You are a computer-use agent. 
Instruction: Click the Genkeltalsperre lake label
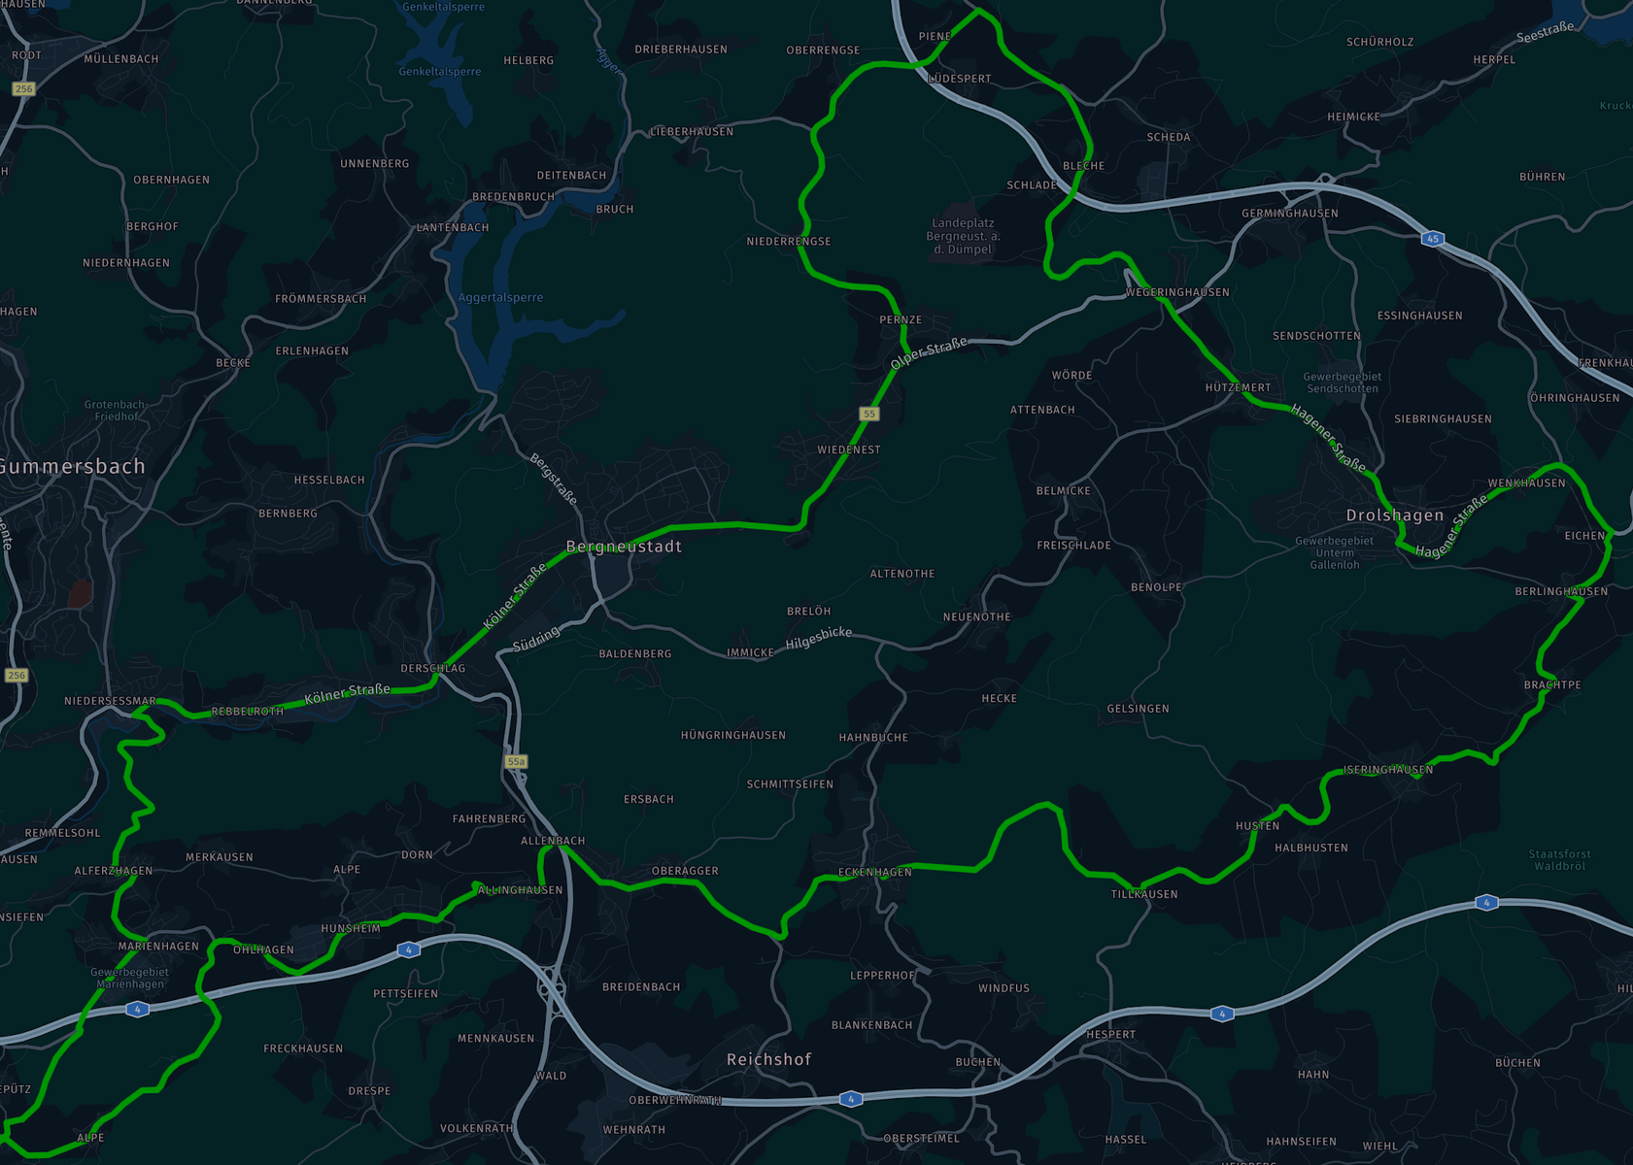click(439, 71)
